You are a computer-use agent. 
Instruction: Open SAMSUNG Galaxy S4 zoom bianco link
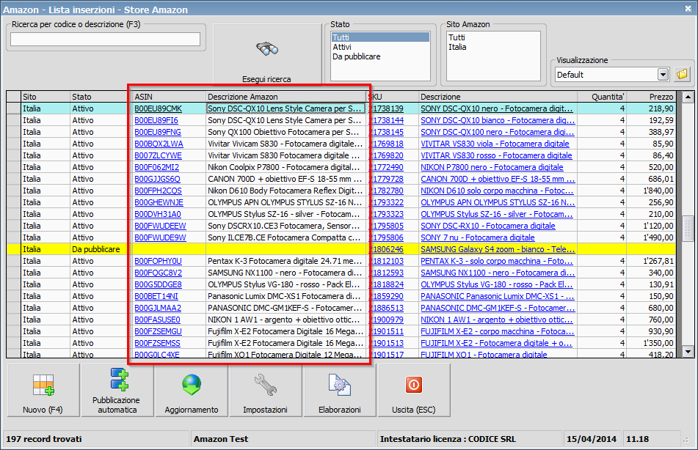point(498,249)
